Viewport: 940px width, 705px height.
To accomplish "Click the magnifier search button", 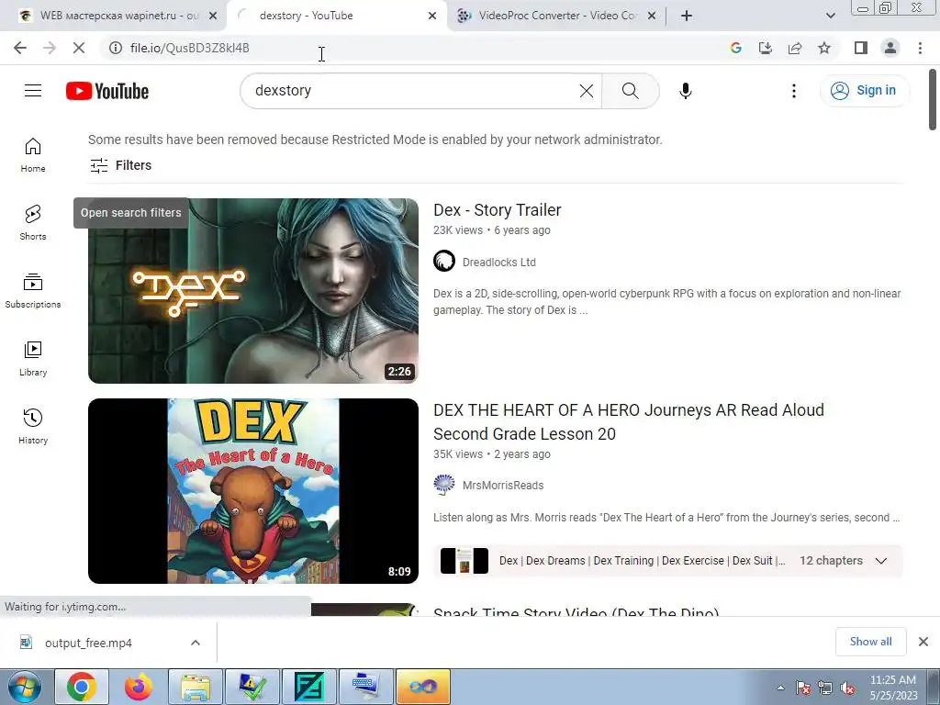I will click(x=630, y=91).
